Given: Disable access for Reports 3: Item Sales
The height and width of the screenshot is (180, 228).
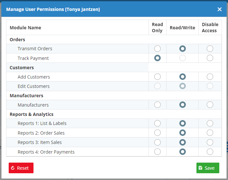Looking at the screenshot, I should pos(210,142).
